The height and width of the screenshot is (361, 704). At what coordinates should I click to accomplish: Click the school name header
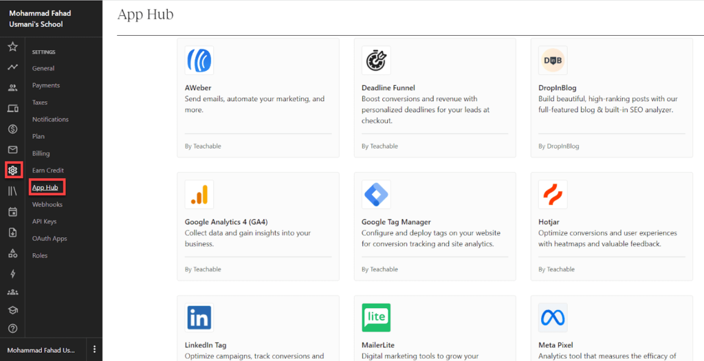pyautogui.click(x=40, y=19)
